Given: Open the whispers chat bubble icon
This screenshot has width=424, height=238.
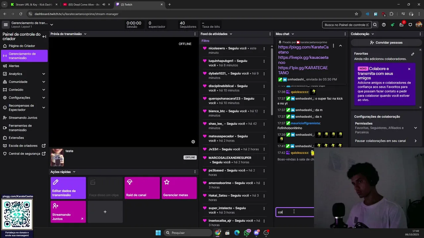Looking at the screenshot, I should [410, 25].
